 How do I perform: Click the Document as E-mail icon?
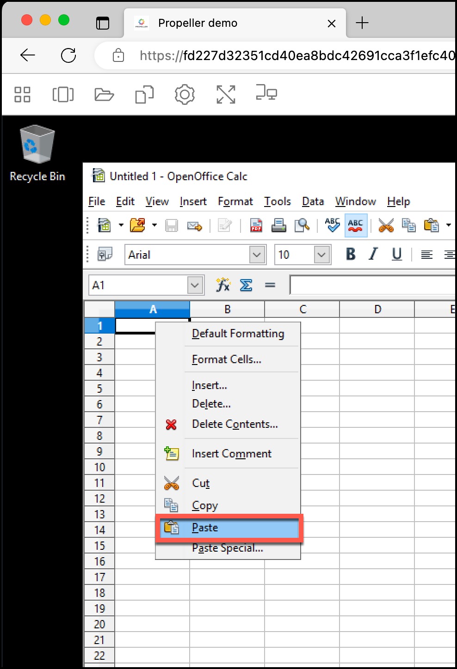195,226
